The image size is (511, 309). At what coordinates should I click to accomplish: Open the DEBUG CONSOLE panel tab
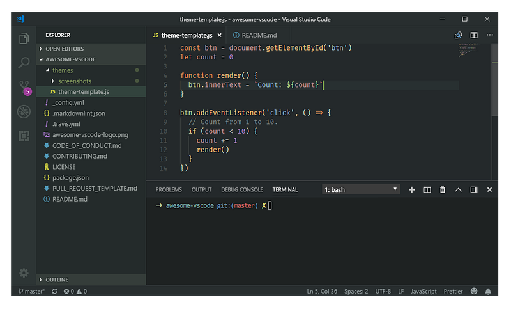(242, 189)
